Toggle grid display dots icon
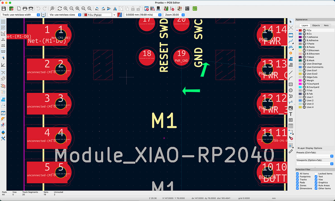The height and width of the screenshot is (201, 335). (x=3, y=21)
